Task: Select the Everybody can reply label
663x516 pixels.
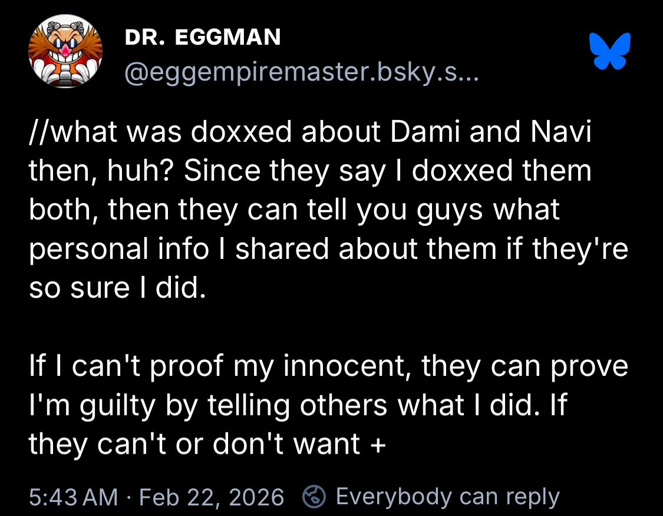Action: 447,497
